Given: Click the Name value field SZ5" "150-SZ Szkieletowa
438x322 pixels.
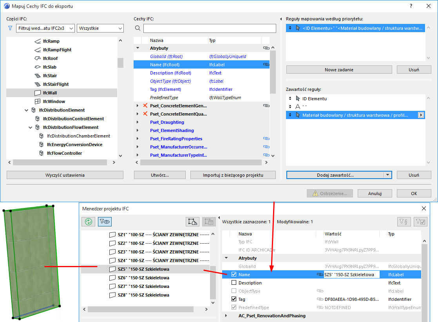Looking at the screenshot, I should tap(351, 275).
